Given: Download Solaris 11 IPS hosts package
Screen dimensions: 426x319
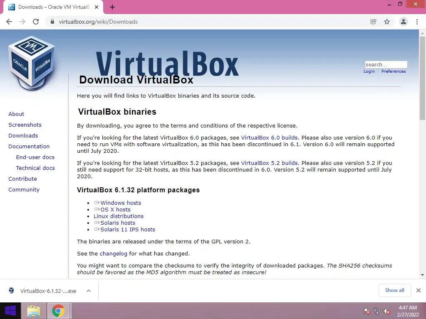Looking at the screenshot, I should 128,229.
